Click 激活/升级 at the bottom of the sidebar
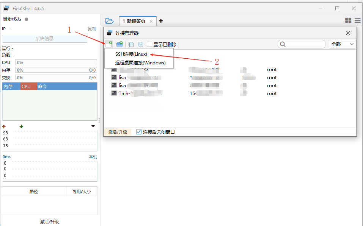Viewport: 363px width, 226px height. click(x=49, y=221)
